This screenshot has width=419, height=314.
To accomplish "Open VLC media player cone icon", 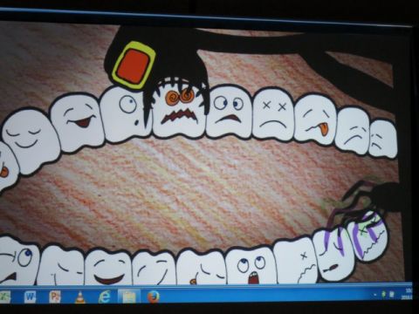I will [x=80, y=297].
